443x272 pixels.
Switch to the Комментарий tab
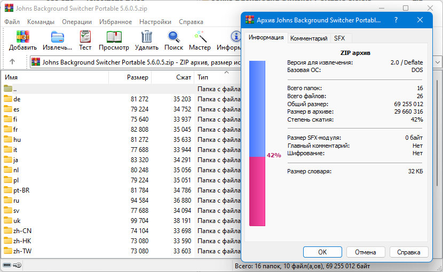tap(308, 38)
